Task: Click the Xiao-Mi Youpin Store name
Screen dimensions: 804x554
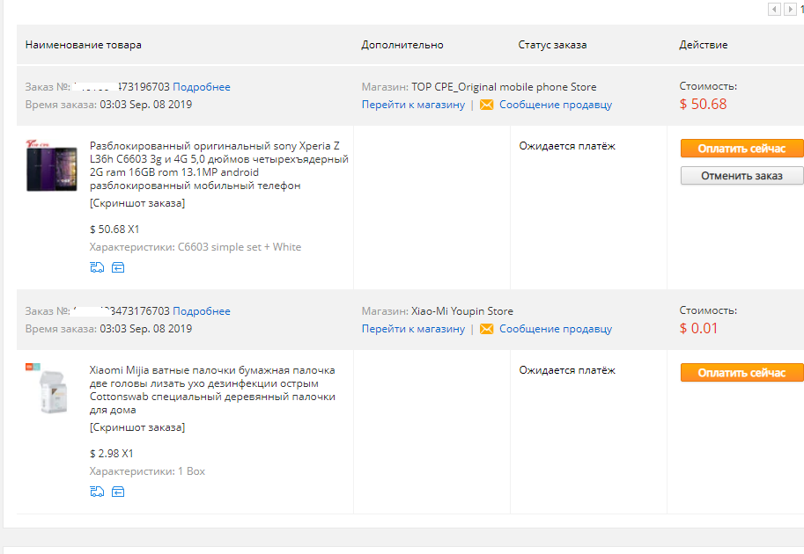Action: click(462, 311)
